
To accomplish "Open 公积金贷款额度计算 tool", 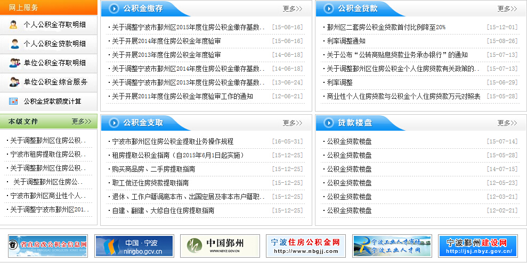I will click(52, 101).
